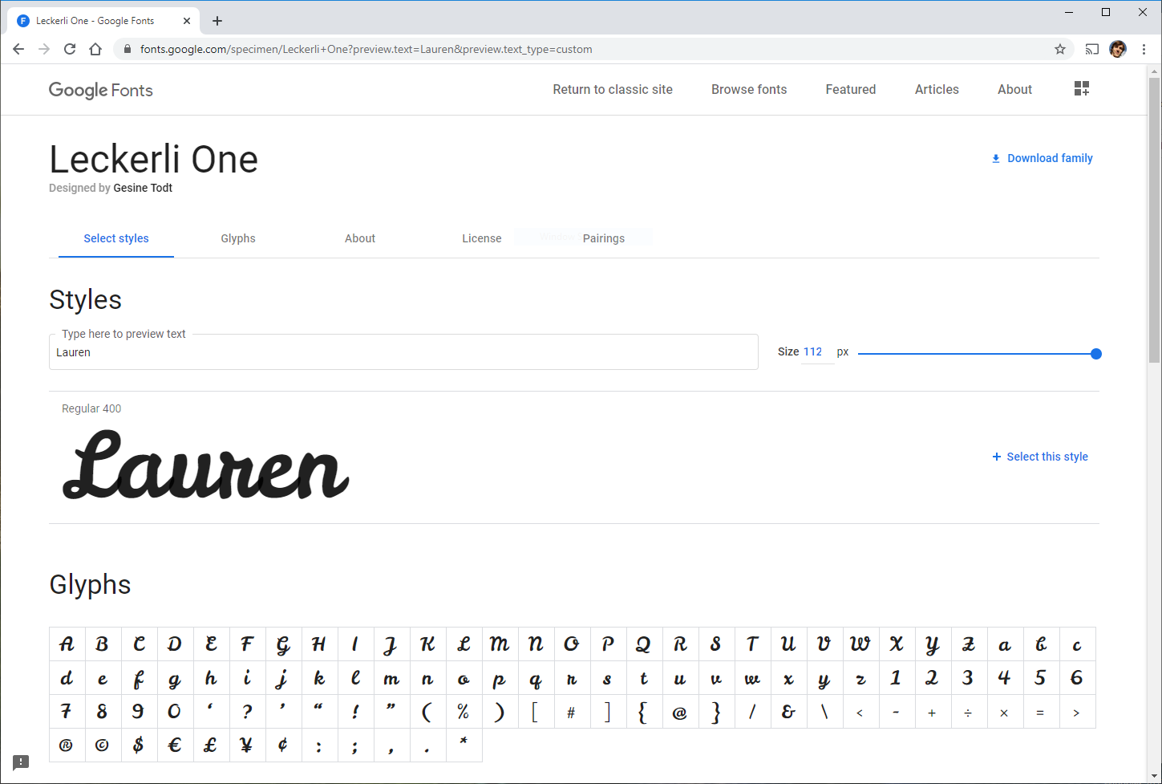Click the Google Fonts logo

(x=100, y=90)
